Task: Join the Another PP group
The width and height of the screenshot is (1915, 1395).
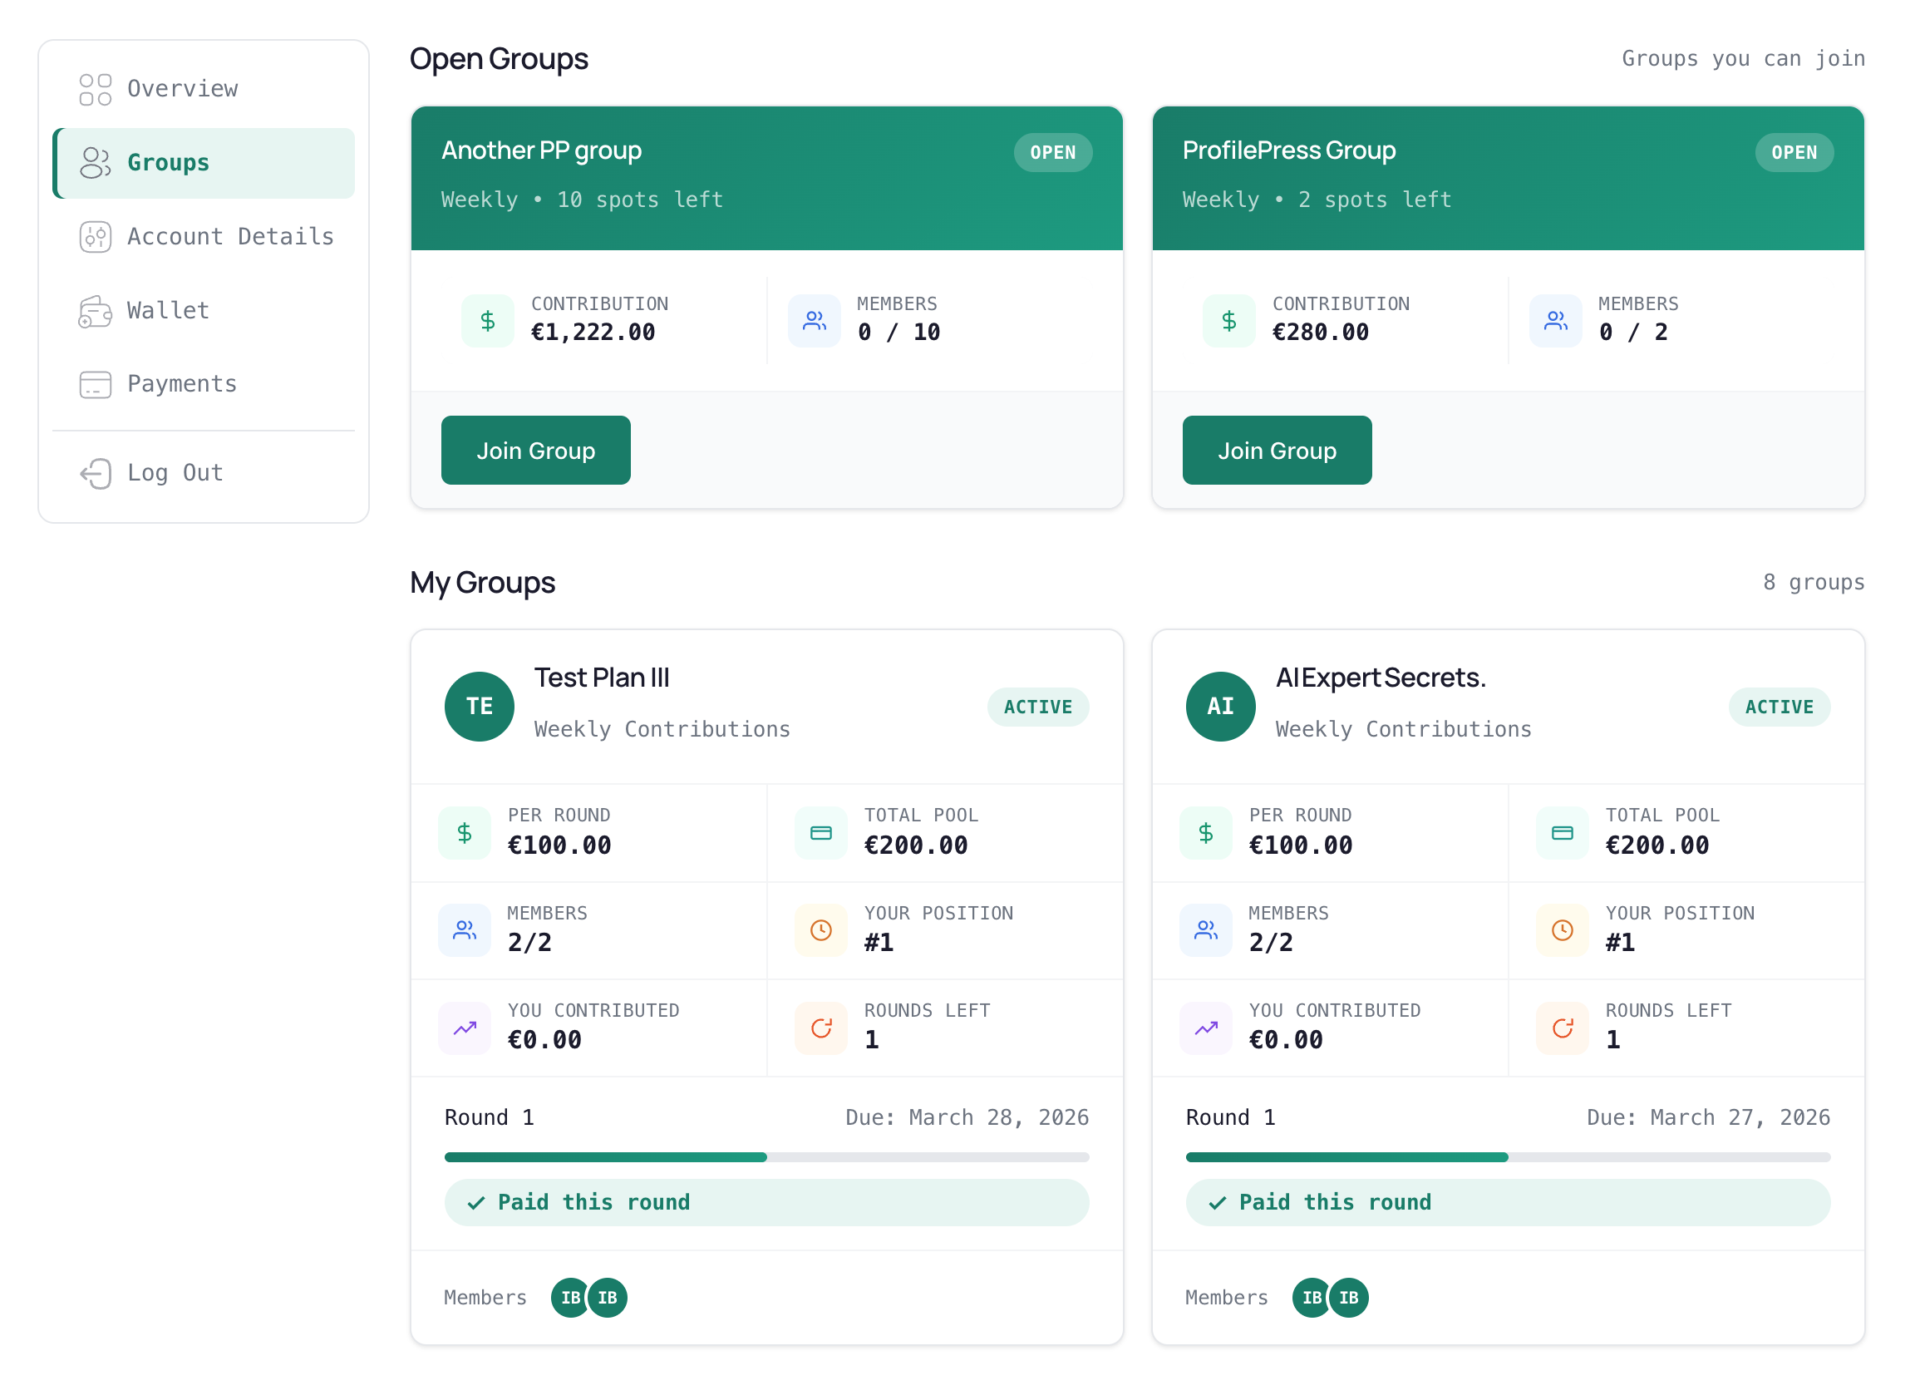Action: pyautogui.click(x=535, y=450)
